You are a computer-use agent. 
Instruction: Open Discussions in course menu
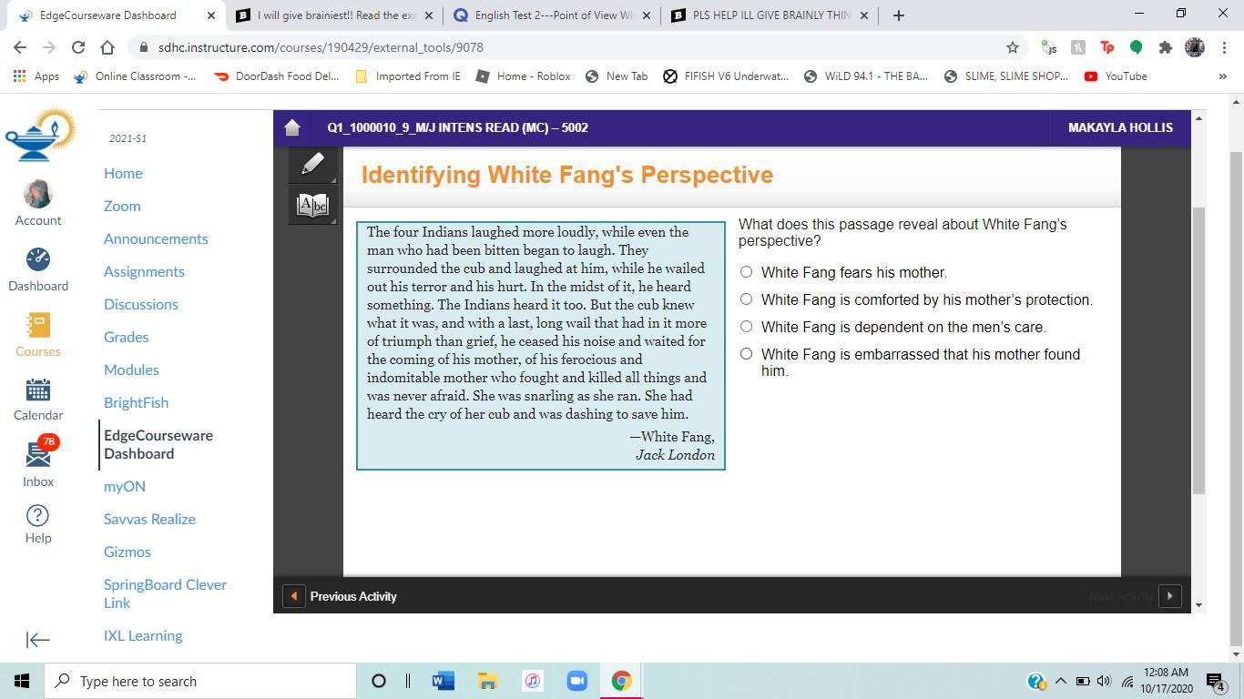coord(141,304)
